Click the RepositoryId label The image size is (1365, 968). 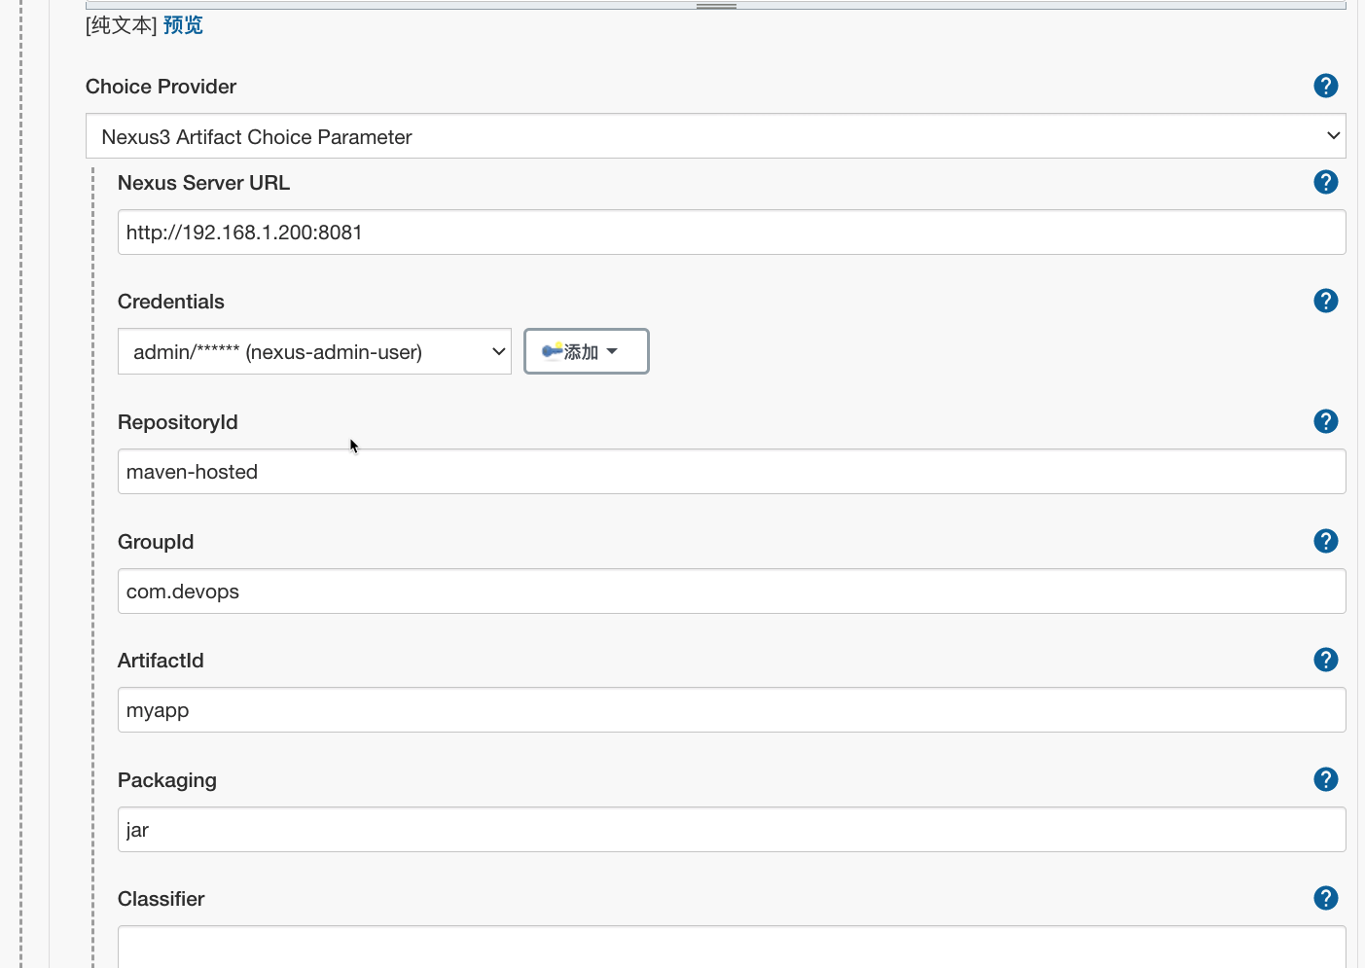pos(177,422)
